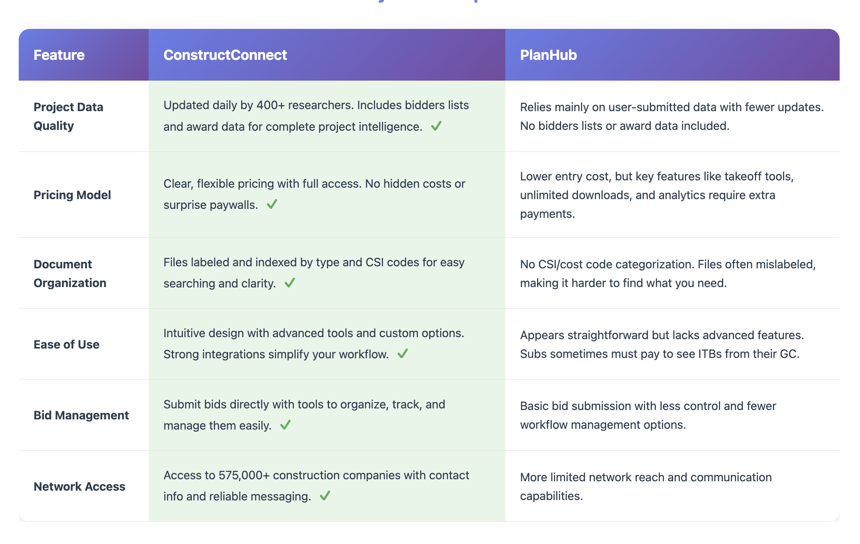The width and height of the screenshot is (860, 544).
Task: Click the Network Access row label
Action: [x=79, y=487]
